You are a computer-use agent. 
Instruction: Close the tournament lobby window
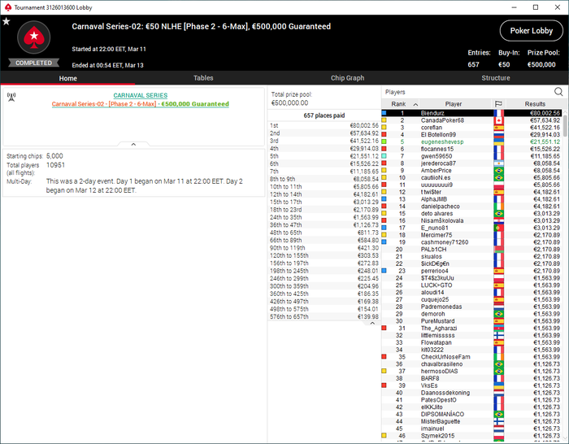[558, 7]
